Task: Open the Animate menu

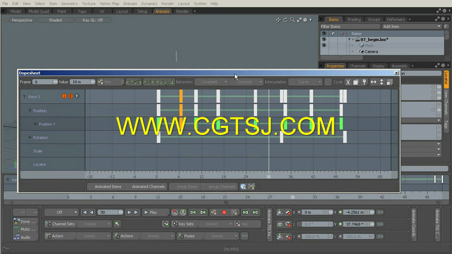Action: click(130, 4)
